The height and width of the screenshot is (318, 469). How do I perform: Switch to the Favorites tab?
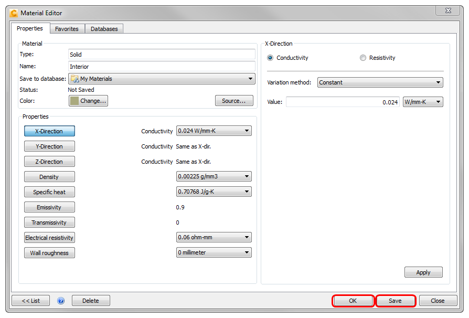[x=67, y=29]
